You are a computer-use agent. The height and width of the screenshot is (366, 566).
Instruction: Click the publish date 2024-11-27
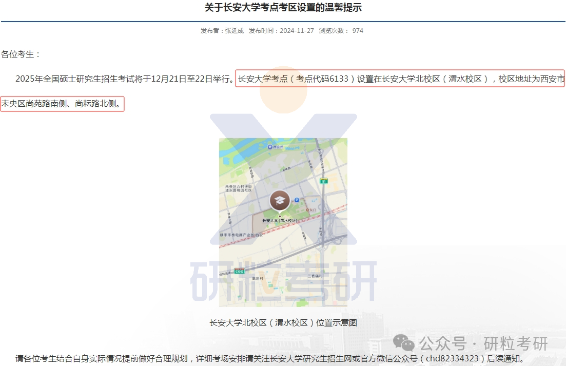tap(297, 31)
